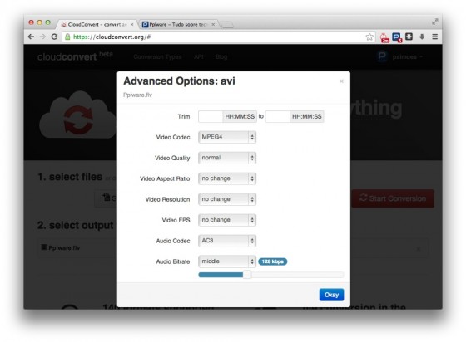Expand the Video Resolution dropdown
The width and height of the screenshot is (466, 342).
click(x=227, y=199)
